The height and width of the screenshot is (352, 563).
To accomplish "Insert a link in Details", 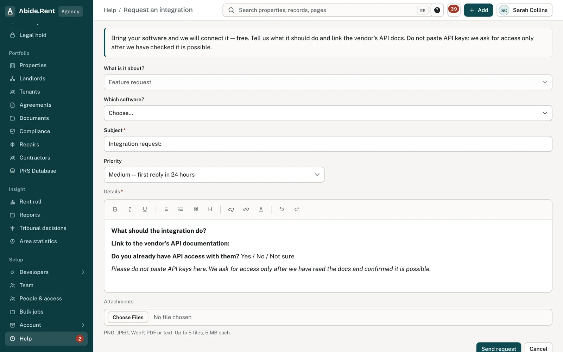I will tap(231, 209).
